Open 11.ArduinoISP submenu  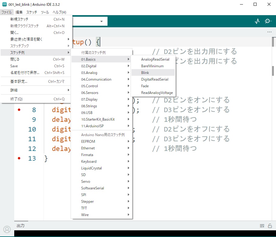point(101,126)
